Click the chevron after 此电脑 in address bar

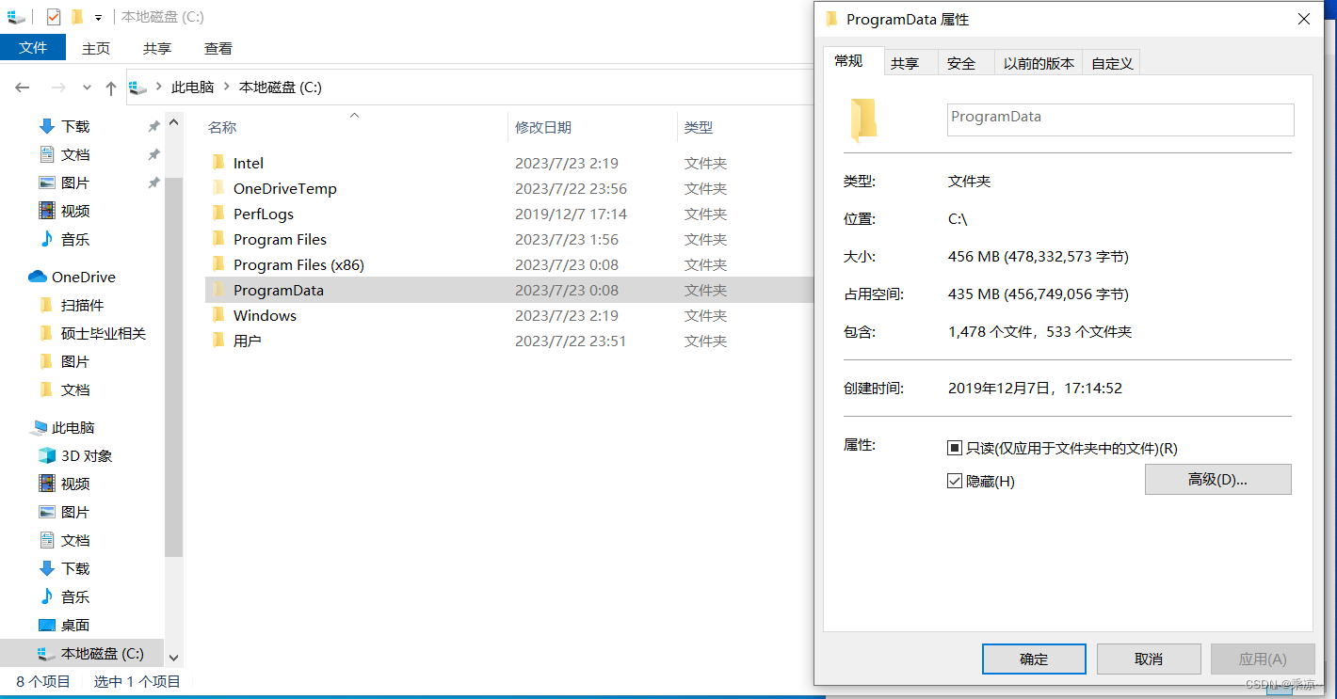coord(227,87)
